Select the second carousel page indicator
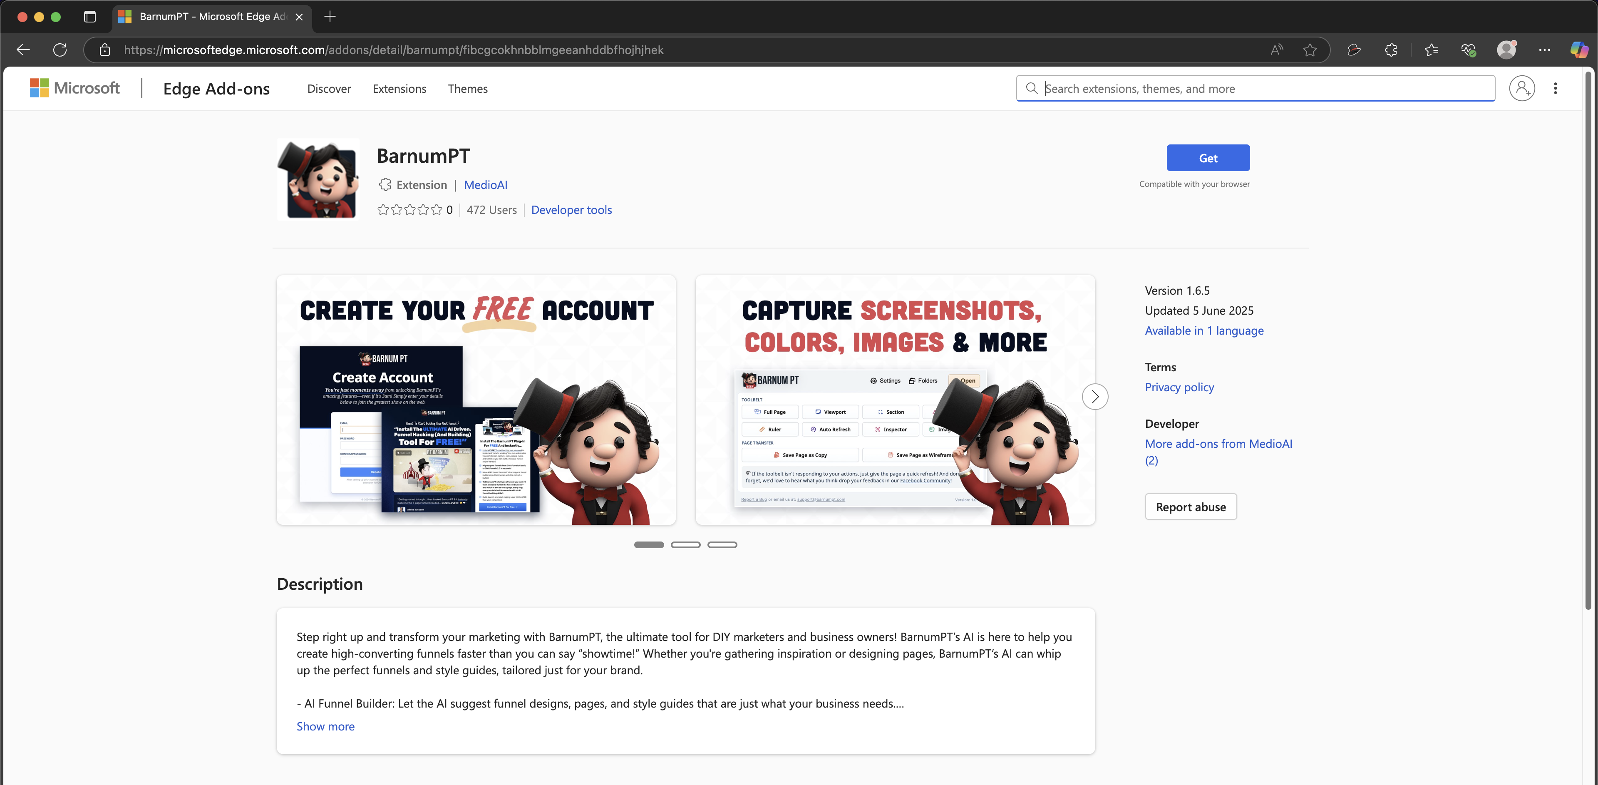The width and height of the screenshot is (1598, 785). point(685,545)
